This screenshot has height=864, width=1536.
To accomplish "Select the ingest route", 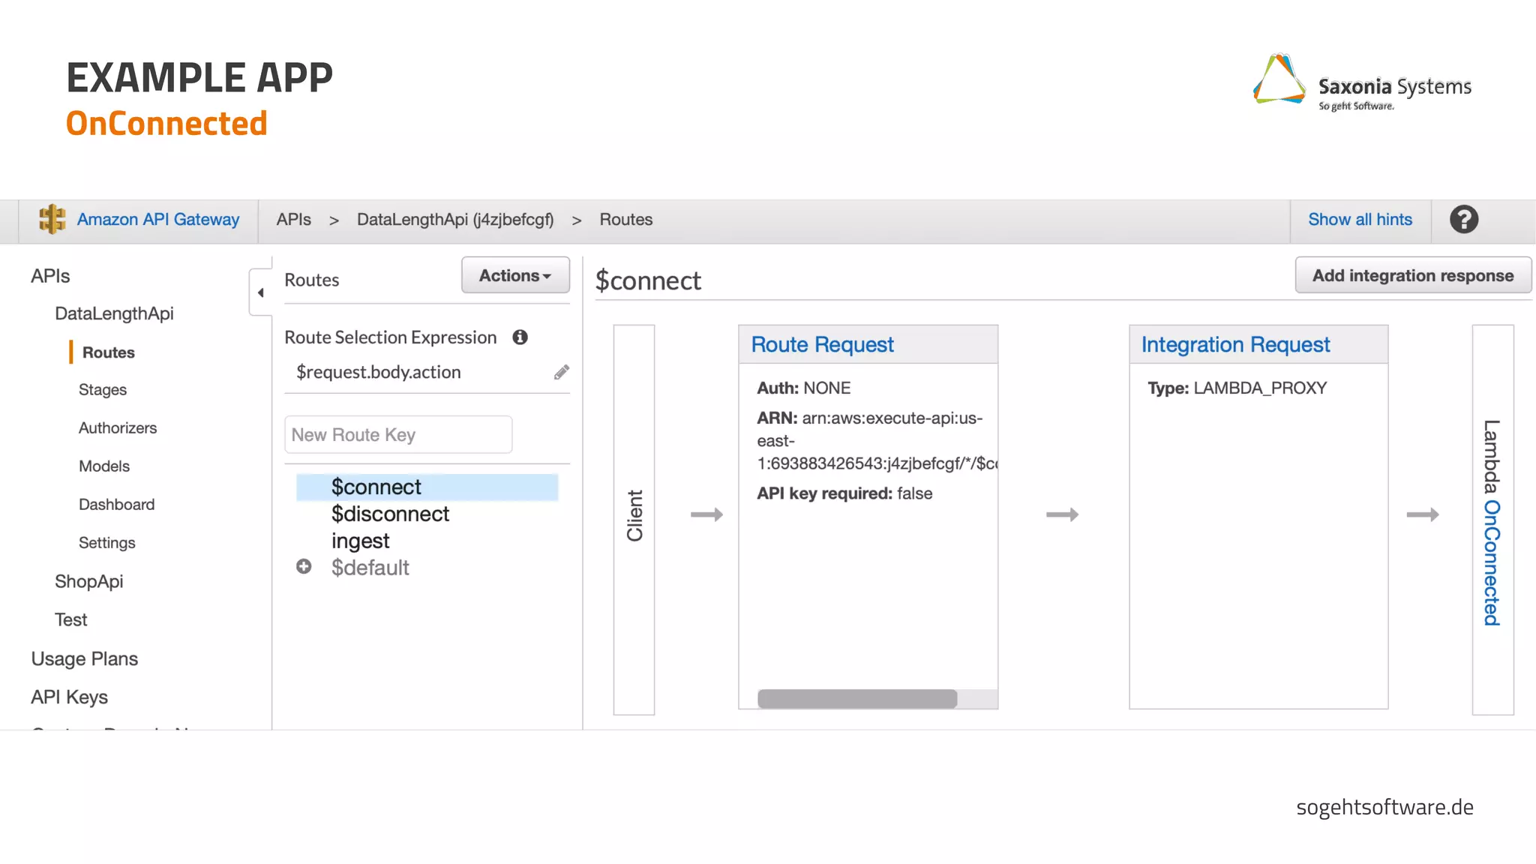I will 360,541.
